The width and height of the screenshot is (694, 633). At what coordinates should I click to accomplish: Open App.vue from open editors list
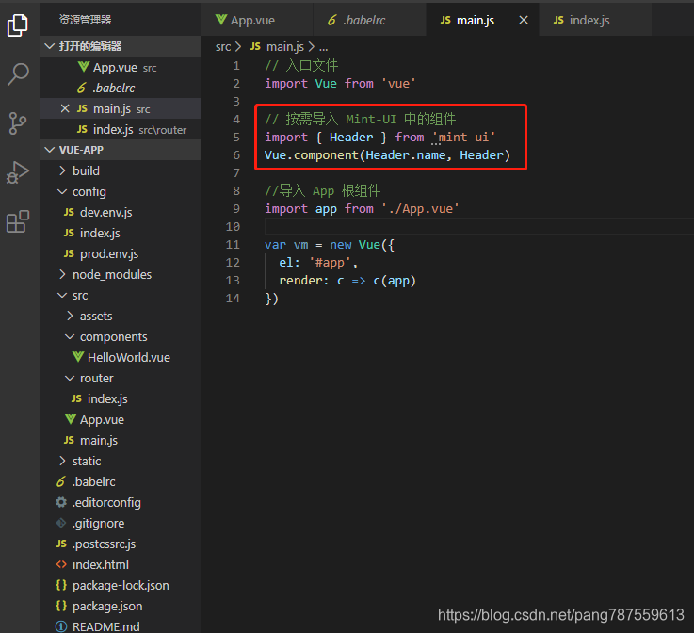[121, 67]
